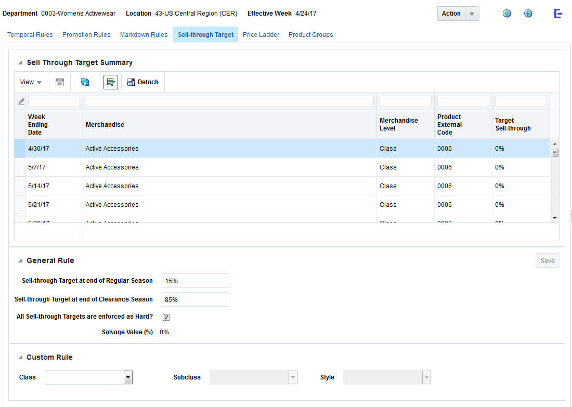The width and height of the screenshot is (572, 407).
Task: Click the table scrollbar down arrow
Action: click(x=554, y=218)
